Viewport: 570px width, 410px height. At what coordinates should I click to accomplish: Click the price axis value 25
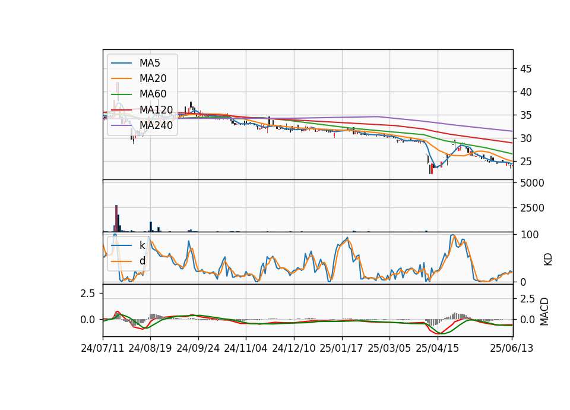coord(525,162)
